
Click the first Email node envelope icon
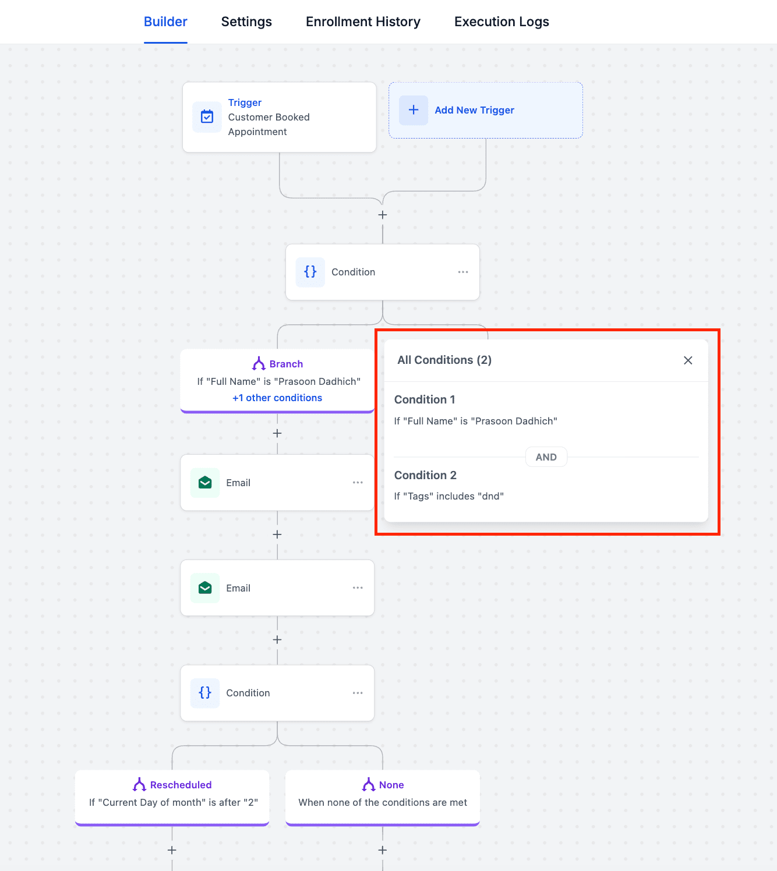pyautogui.click(x=205, y=483)
